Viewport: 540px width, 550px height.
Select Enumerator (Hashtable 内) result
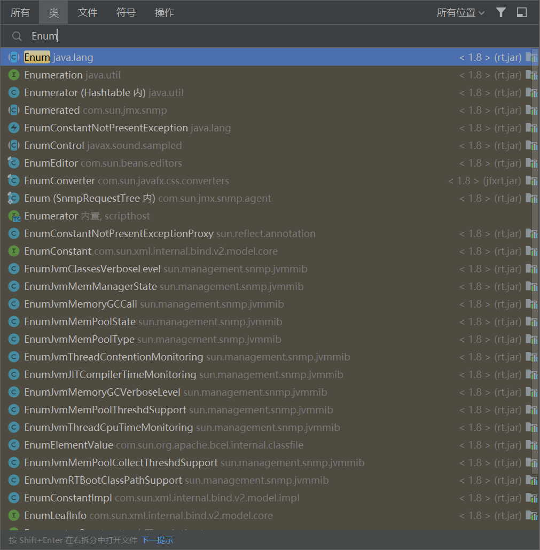point(270,92)
